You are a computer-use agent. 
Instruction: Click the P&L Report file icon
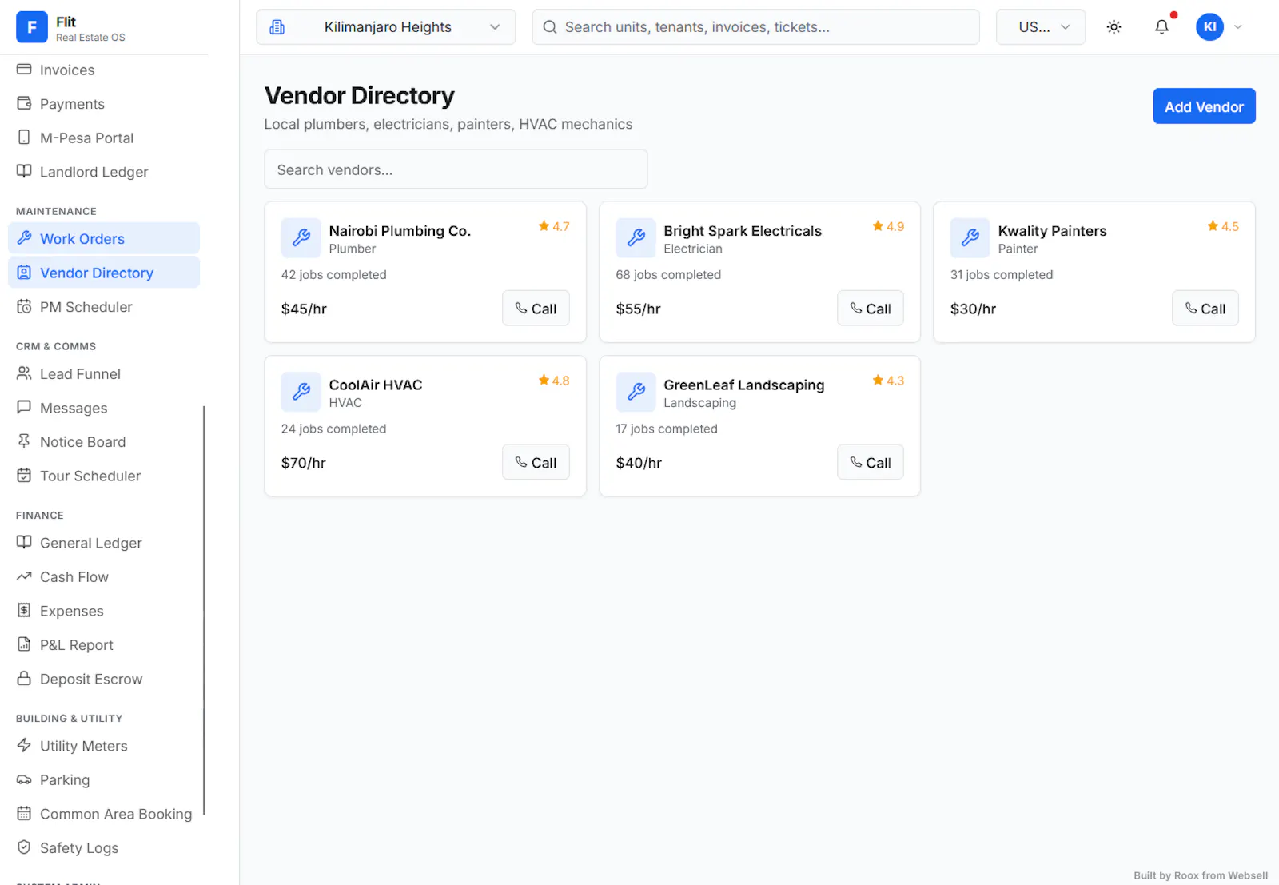[x=24, y=644]
